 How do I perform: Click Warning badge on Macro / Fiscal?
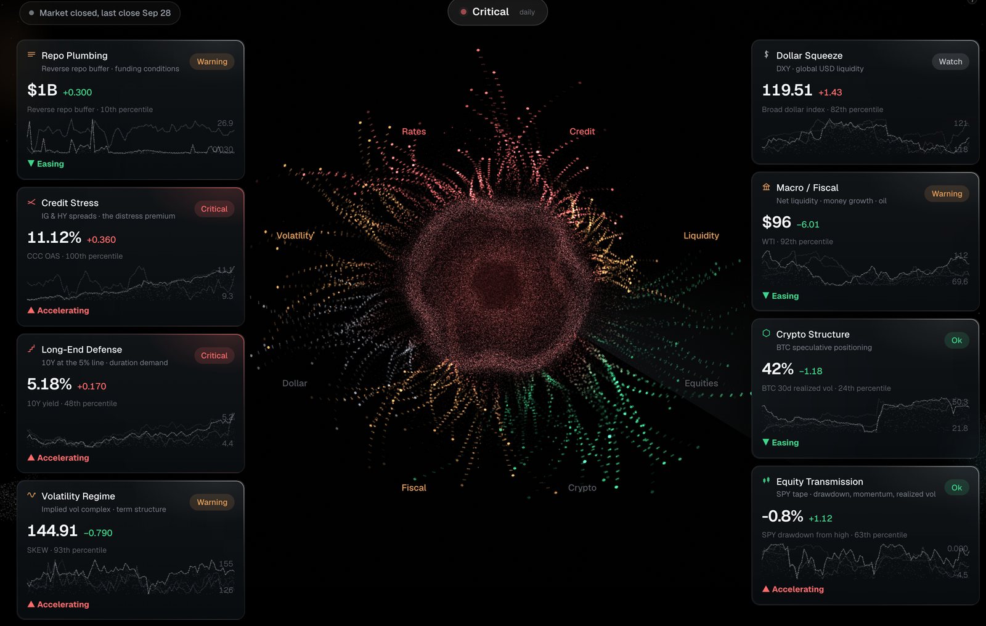click(x=947, y=193)
